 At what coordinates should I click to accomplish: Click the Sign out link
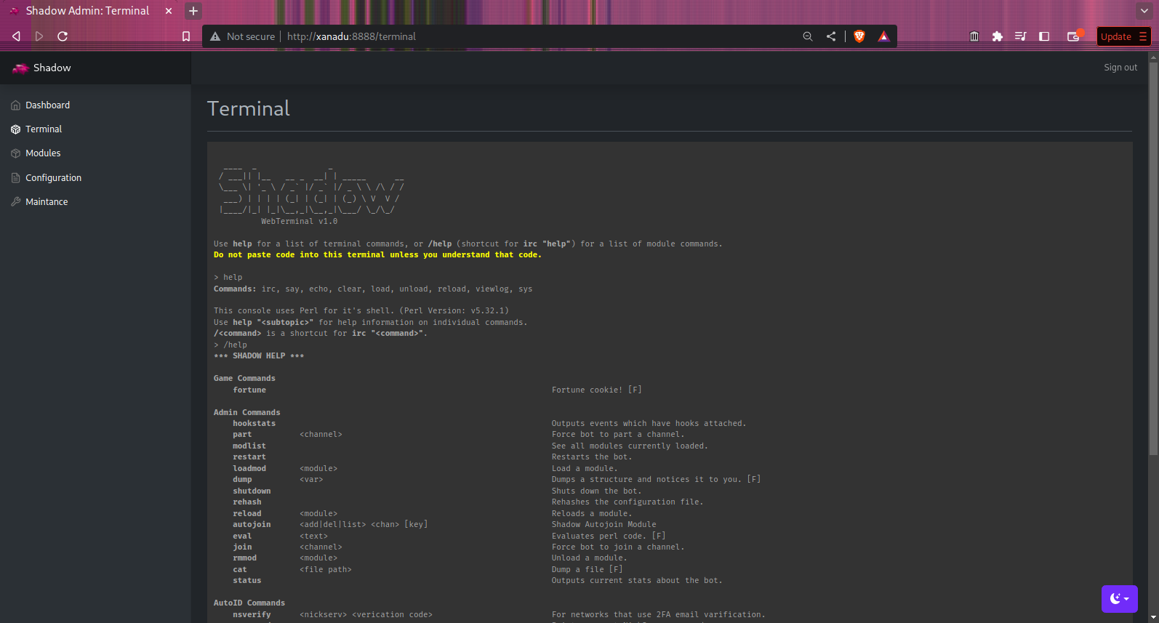pyautogui.click(x=1120, y=68)
